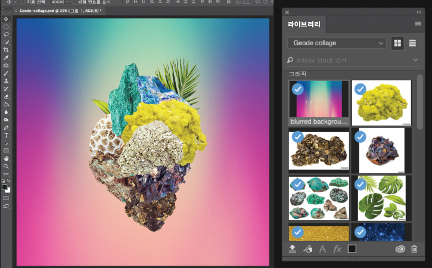Toggle checkmark on yellow mineral thumbnail
432x268 pixels.
[x=360, y=89]
